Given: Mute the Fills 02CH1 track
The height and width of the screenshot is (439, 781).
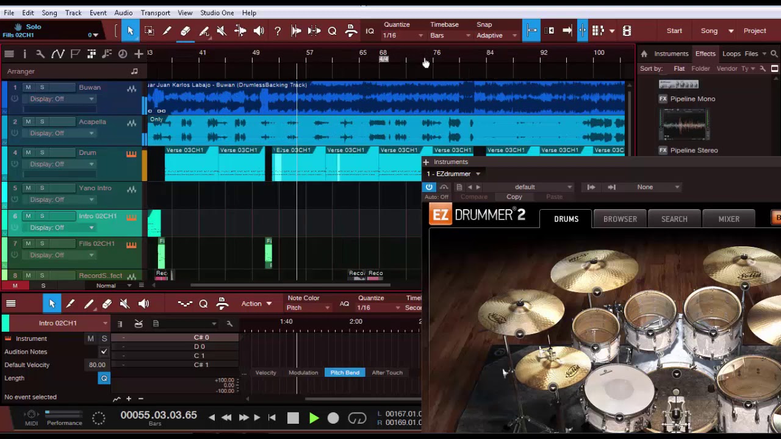Looking at the screenshot, I should (27, 243).
